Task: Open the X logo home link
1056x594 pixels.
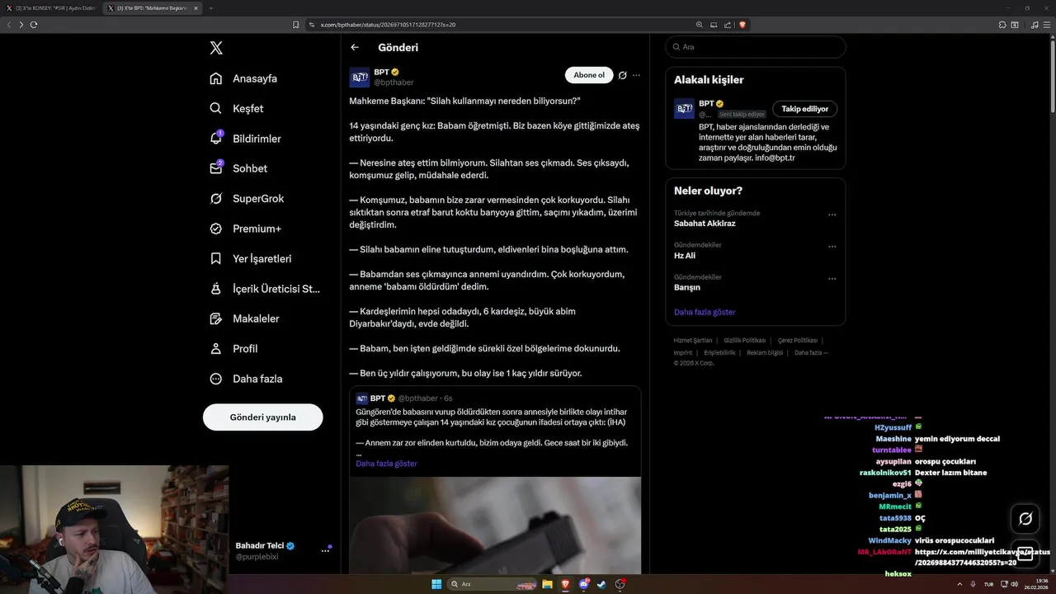Action: [x=216, y=48]
